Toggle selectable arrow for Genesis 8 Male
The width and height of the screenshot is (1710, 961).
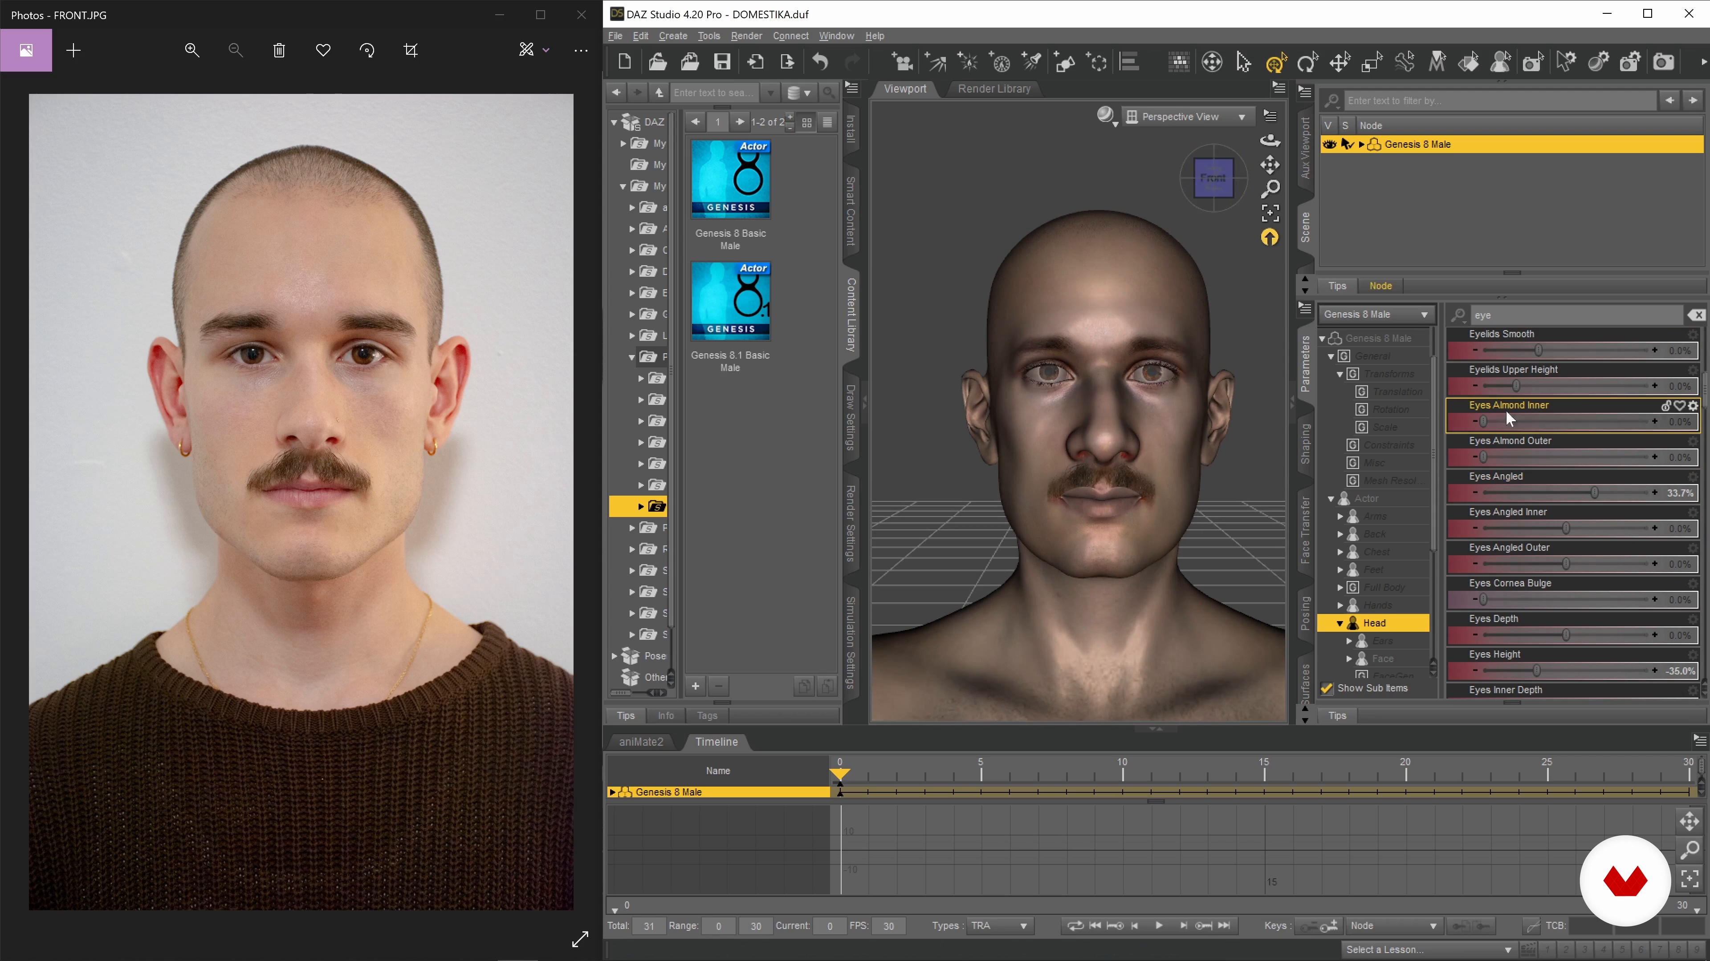pyautogui.click(x=1347, y=145)
